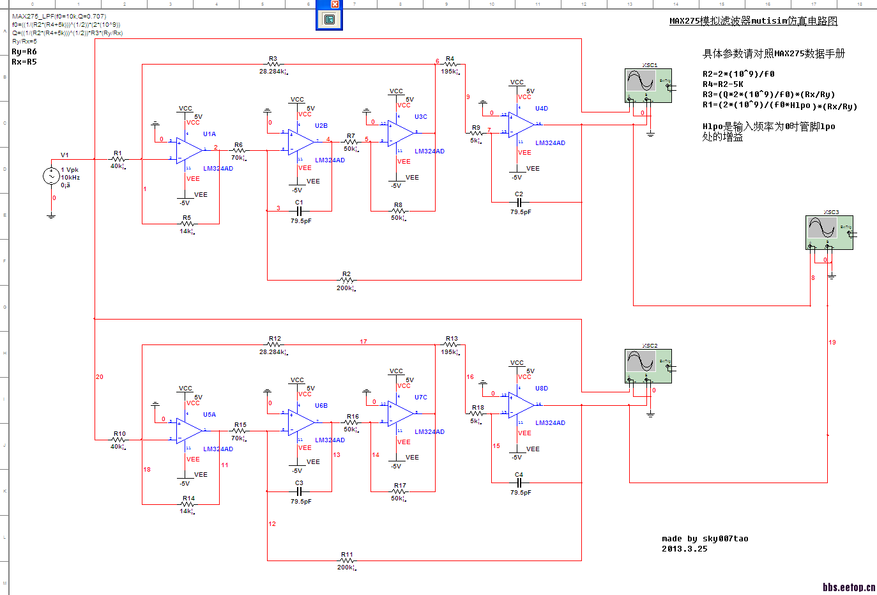Viewport: 877px width, 595px height.
Task: Select resistor R14 14k symbol
Action: coord(188,504)
